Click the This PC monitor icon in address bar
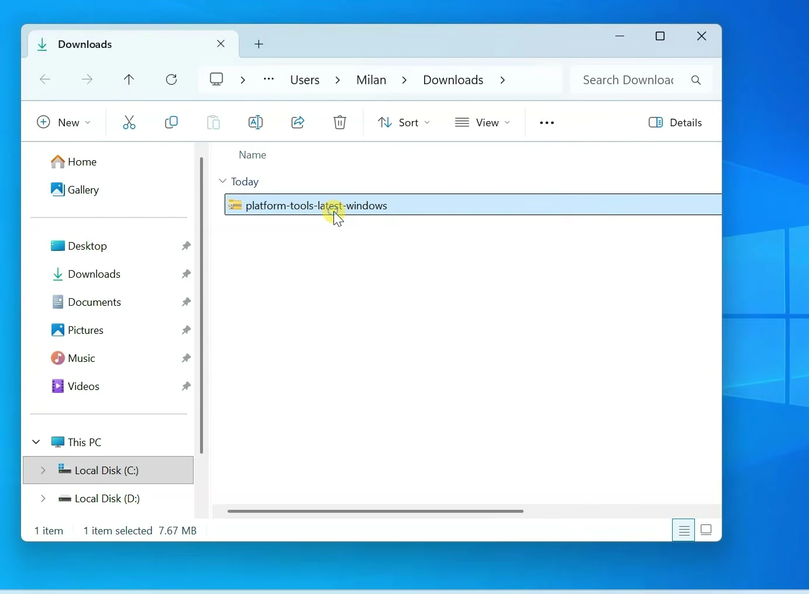 click(216, 80)
